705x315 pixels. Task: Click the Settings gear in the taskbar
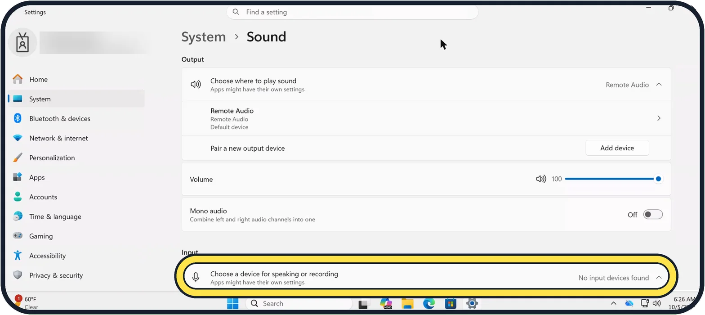point(472,304)
